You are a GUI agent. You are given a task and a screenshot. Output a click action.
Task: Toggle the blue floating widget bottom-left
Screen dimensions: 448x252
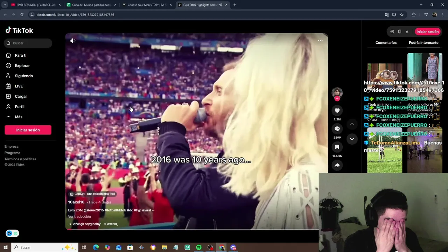[x=12, y=233]
